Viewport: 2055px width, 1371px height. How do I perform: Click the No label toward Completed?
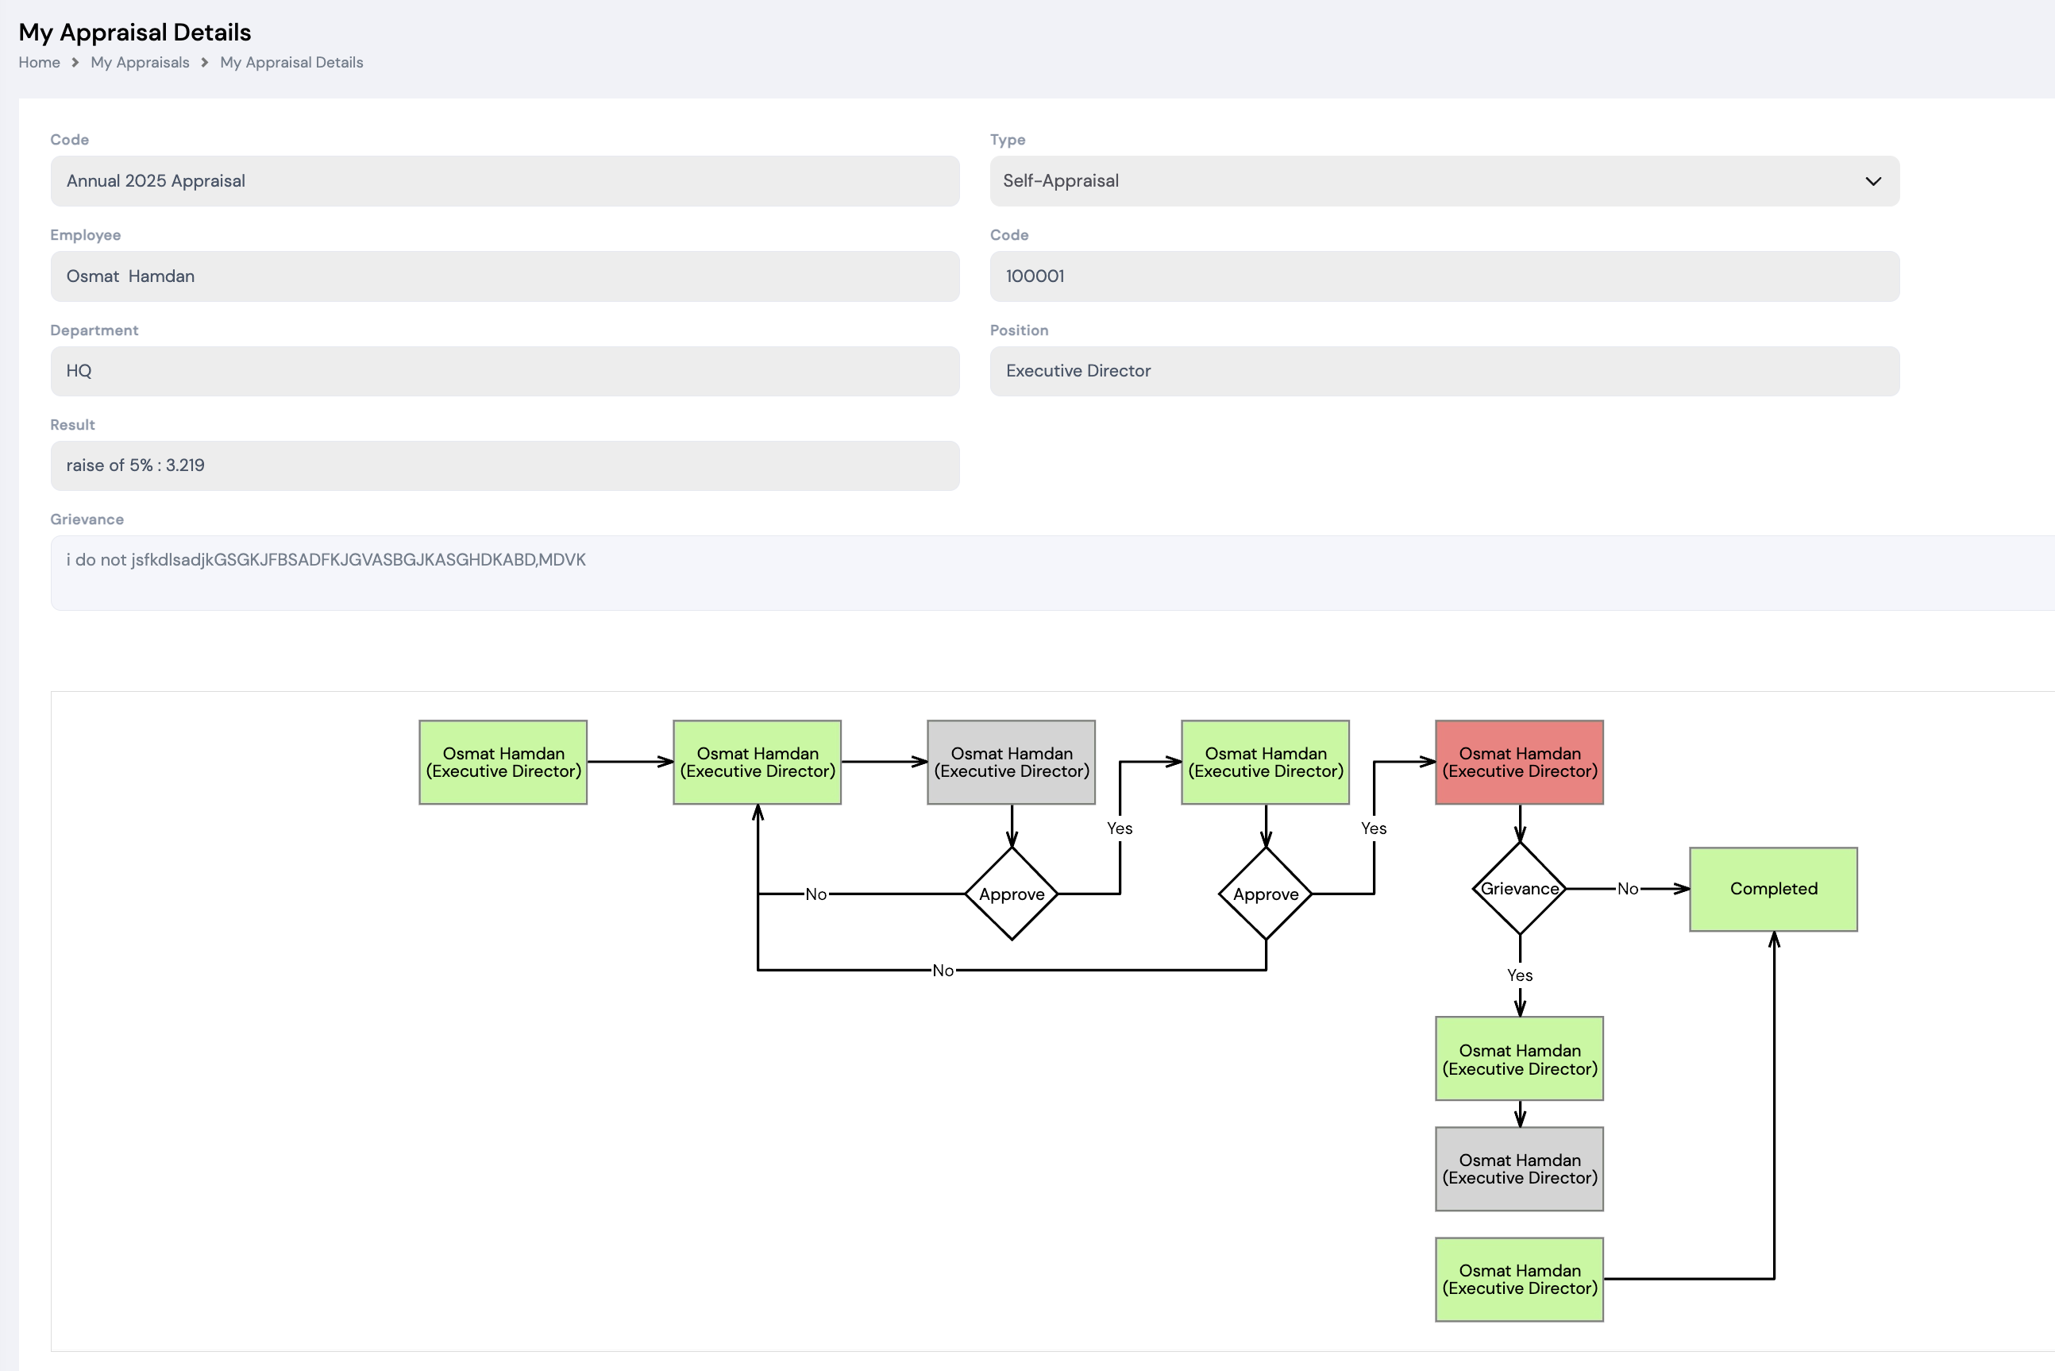coord(1627,888)
